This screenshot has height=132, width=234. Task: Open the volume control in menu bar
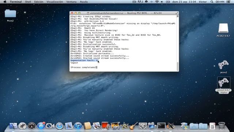click(162, 2)
